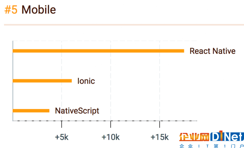Screen dimensions: 244x148
Task: Select the Ionic label
Action: pyautogui.click(x=86, y=81)
